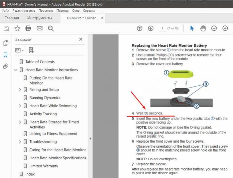This screenshot has height=178, width=233.
Task: Open page thumbnails panel icon
Action: tap(6, 43)
